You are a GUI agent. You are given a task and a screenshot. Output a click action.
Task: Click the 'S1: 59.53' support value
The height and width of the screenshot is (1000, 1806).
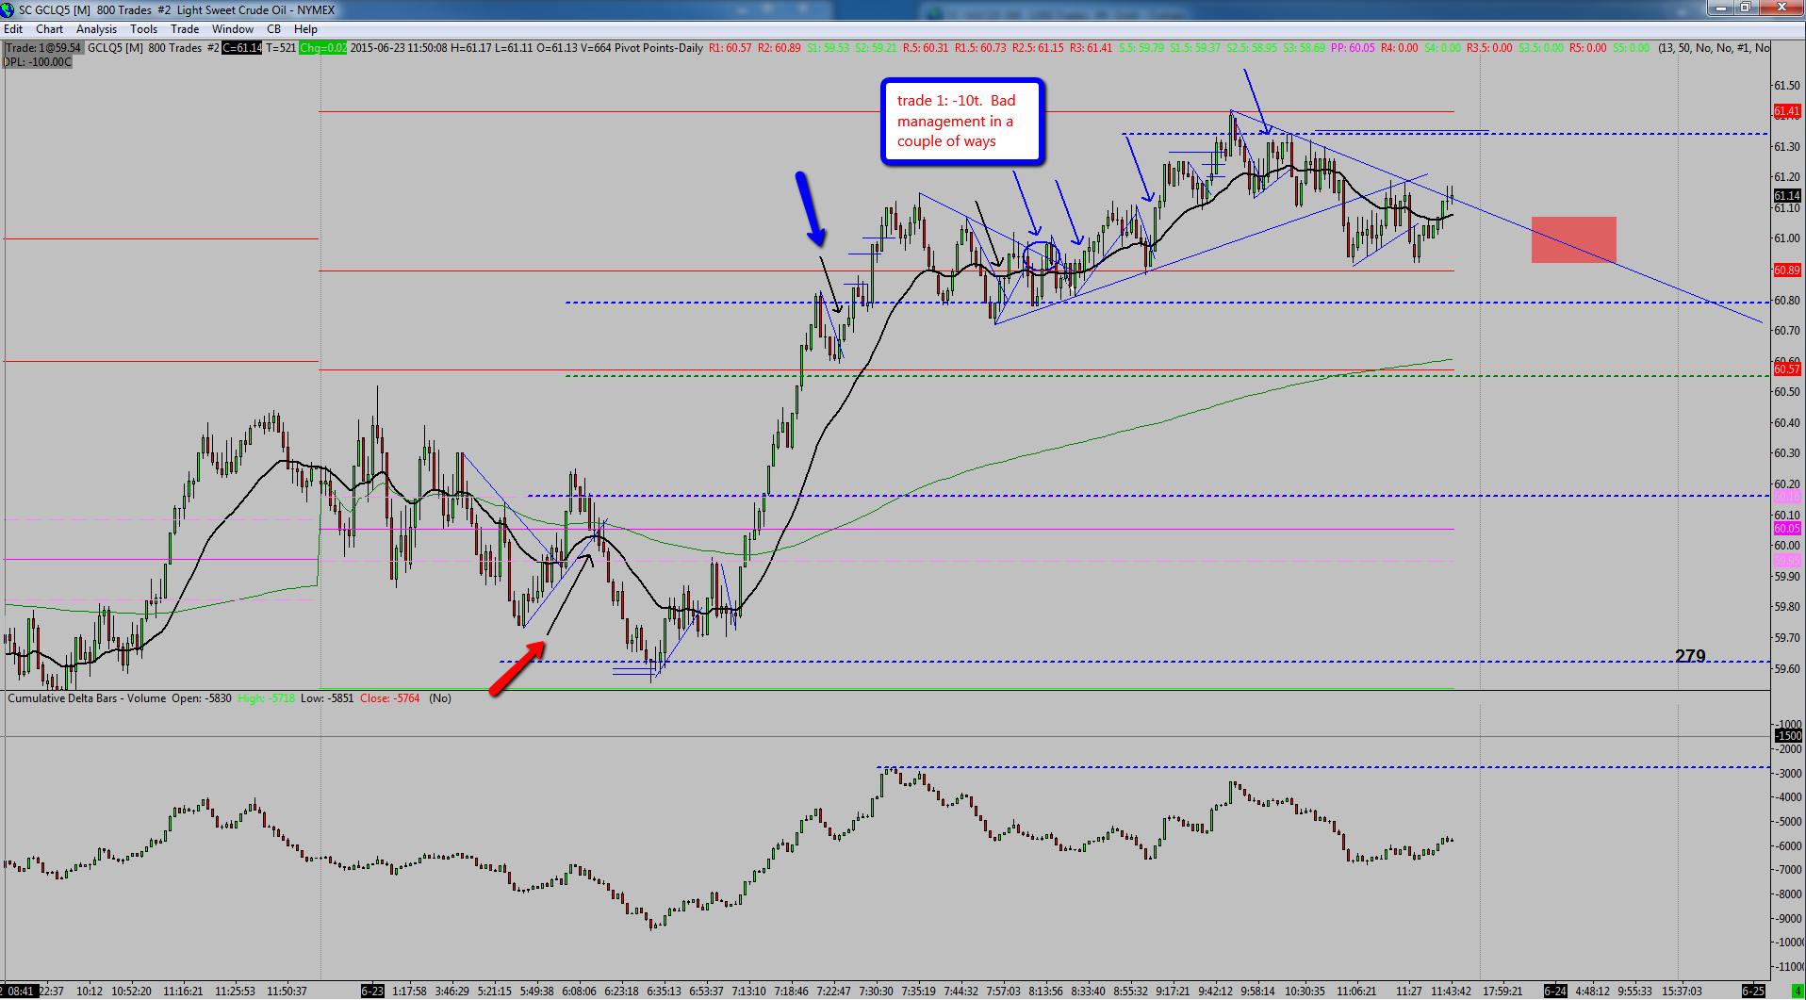click(828, 48)
